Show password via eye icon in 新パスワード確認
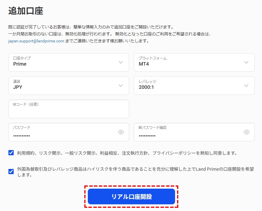 click(x=247, y=132)
